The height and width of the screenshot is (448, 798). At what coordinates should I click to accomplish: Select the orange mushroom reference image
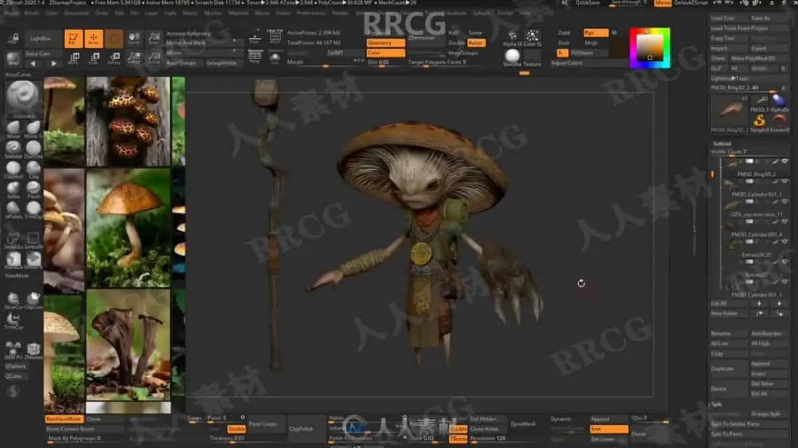click(x=128, y=226)
